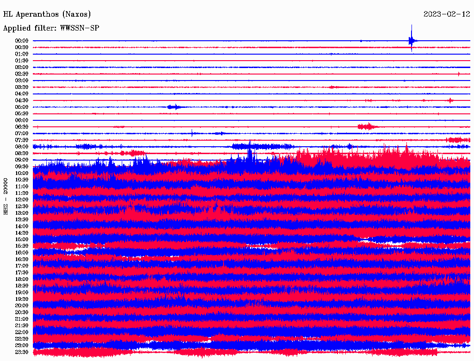Click the 17:00 time label

22,266
